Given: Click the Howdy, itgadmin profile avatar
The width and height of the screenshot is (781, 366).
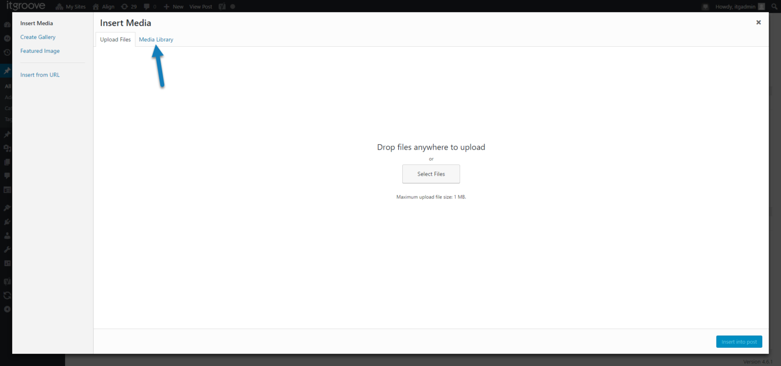Looking at the screenshot, I should (761, 6).
